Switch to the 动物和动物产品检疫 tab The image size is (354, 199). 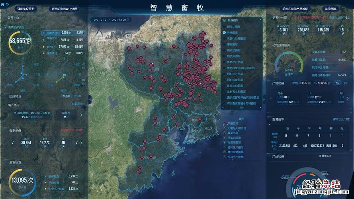[x=295, y=8]
